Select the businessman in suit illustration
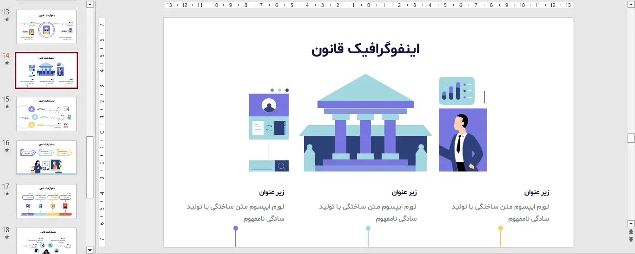This screenshot has width=635, height=254. click(463, 140)
